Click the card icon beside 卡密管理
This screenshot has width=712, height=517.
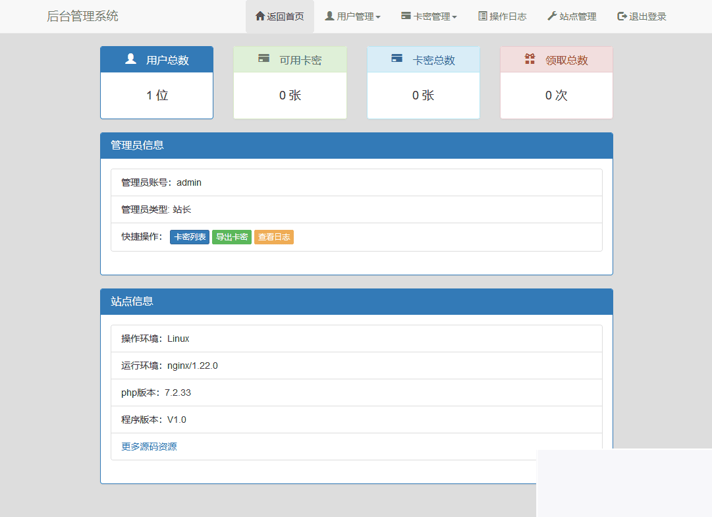pyautogui.click(x=404, y=16)
